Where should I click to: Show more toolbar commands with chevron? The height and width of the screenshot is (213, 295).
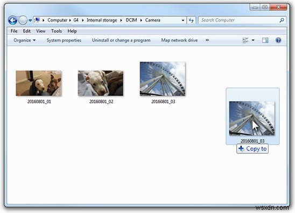207,40
